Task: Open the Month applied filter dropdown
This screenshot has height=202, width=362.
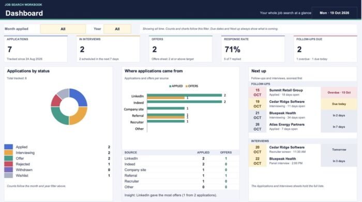Action: (63, 29)
